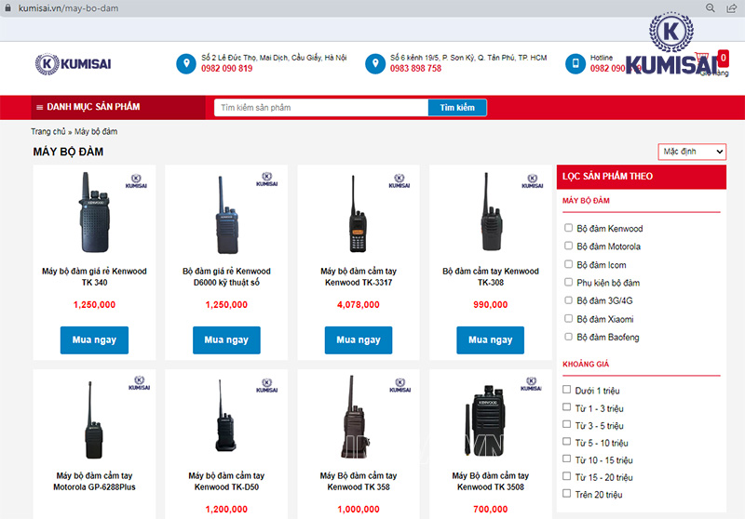This screenshot has height=519, width=745.
Task: Click the padlock site info icon
Action: (7, 8)
